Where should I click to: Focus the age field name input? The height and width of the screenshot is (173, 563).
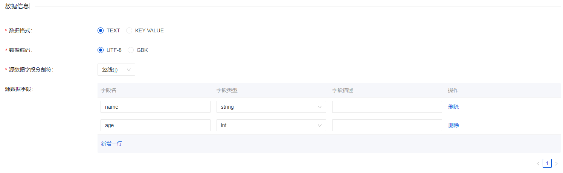155,125
